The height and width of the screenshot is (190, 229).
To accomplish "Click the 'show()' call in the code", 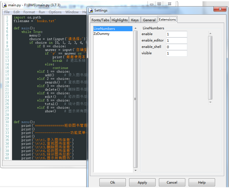I will click(x=50, y=111).
